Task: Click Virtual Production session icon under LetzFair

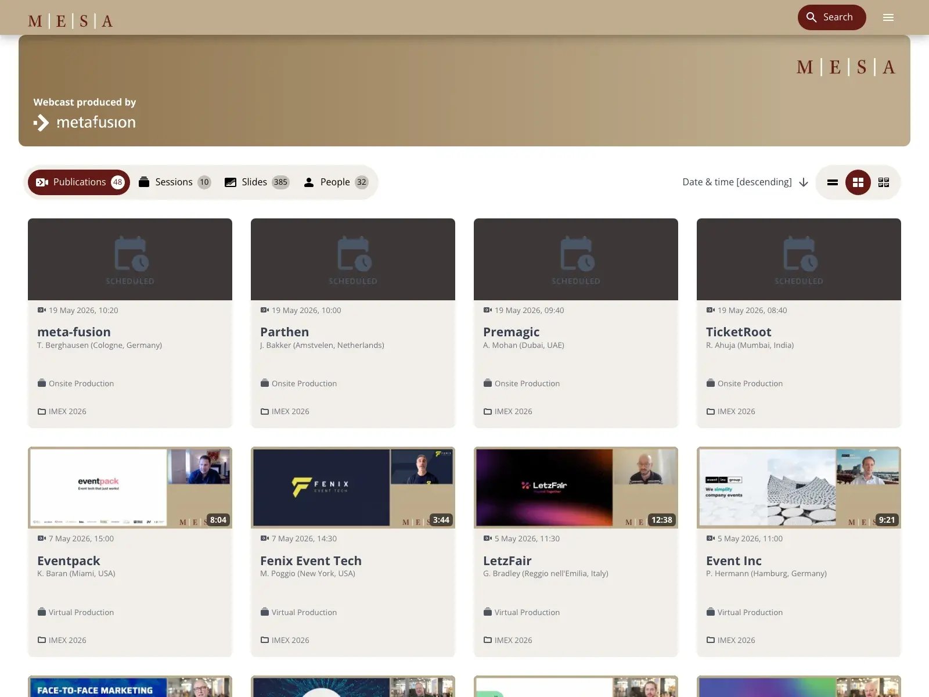Action: (x=488, y=612)
